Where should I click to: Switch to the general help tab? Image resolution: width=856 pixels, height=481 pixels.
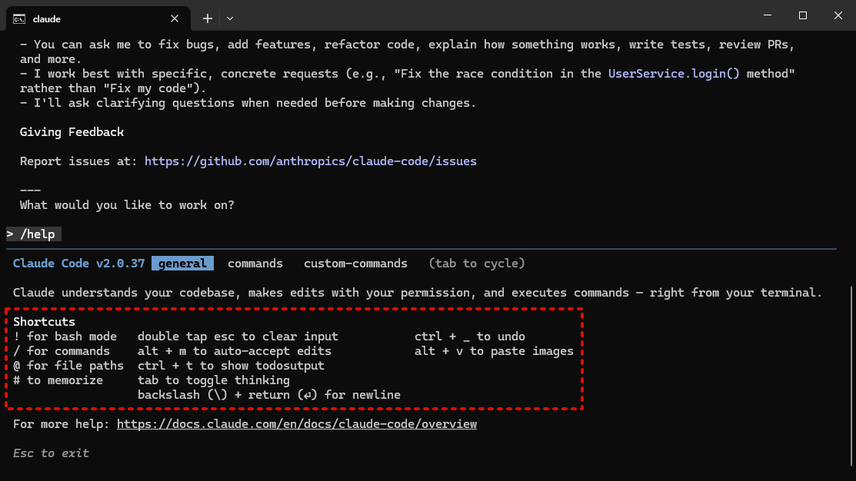(x=182, y=264)
